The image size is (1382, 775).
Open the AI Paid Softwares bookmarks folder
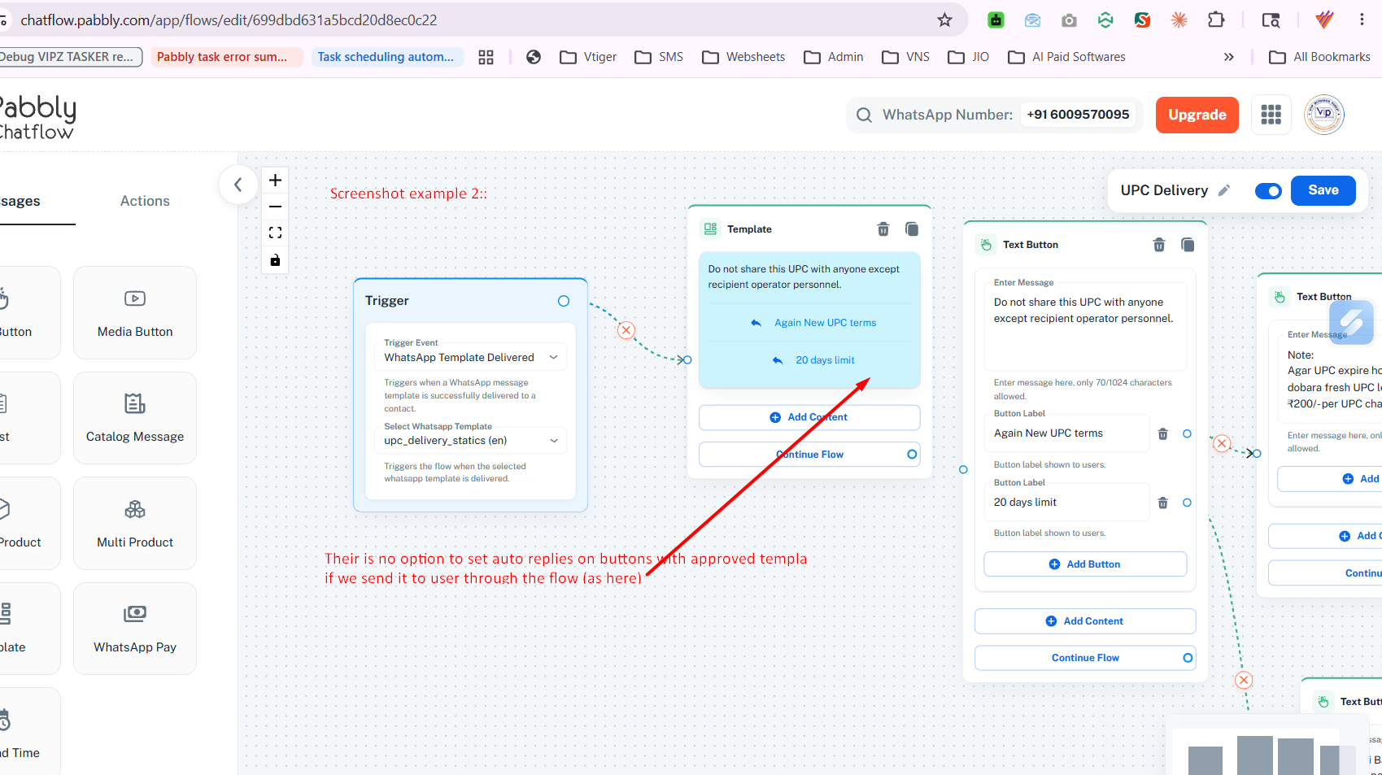(x=1066, y=57)
